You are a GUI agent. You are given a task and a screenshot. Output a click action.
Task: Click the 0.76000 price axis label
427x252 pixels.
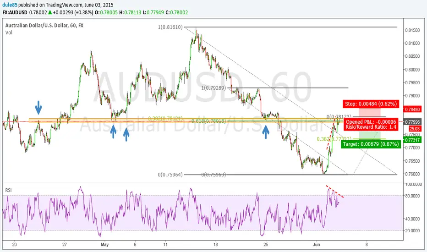pos(412,174)
